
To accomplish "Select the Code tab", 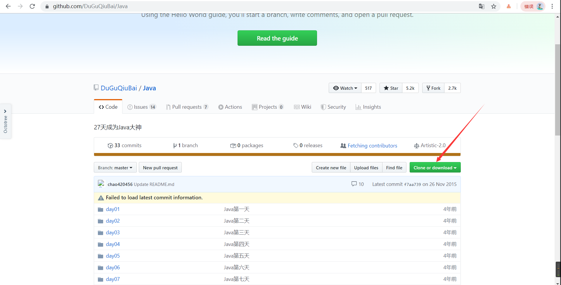I will coord(108,107).
